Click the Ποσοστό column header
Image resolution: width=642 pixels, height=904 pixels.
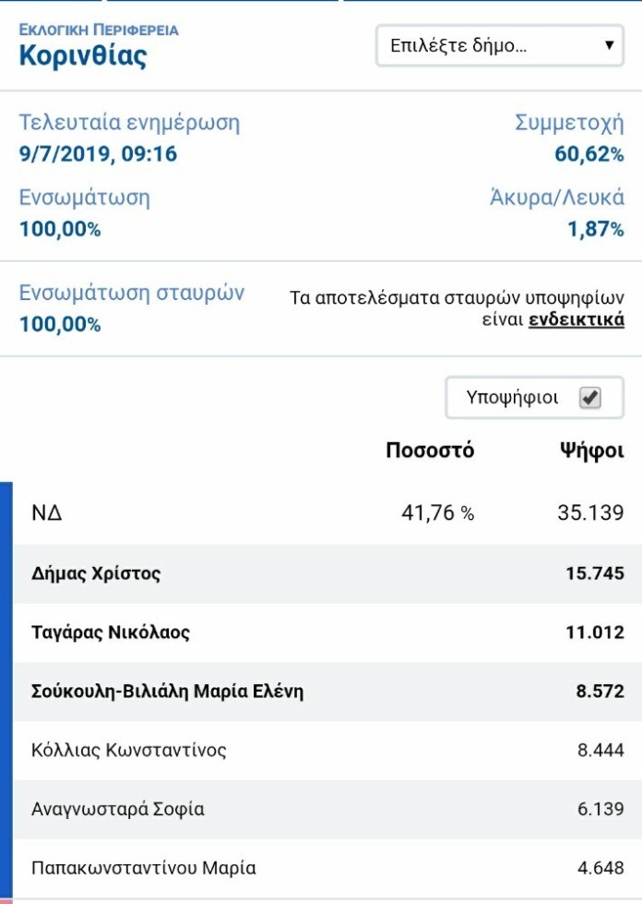click(x=430, y=451)
